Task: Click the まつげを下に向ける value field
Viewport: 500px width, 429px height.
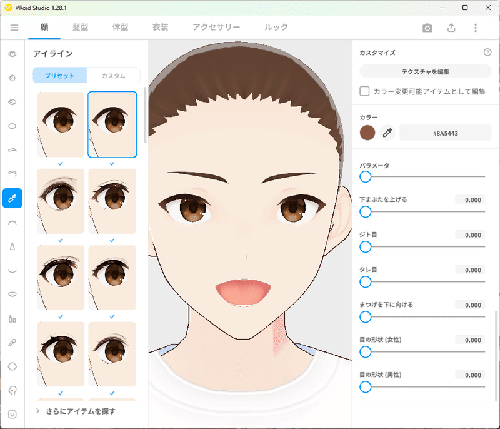Action: (470, 305)
